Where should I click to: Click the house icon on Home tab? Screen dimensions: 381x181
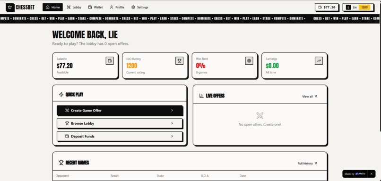coord(48,7)
